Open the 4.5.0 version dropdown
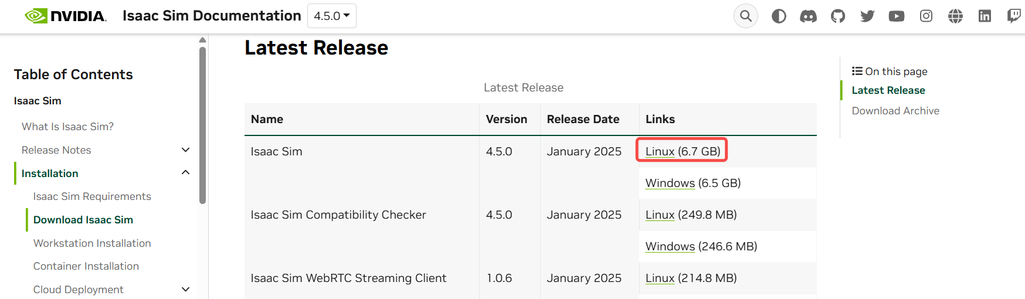 (x=331, y=16)
